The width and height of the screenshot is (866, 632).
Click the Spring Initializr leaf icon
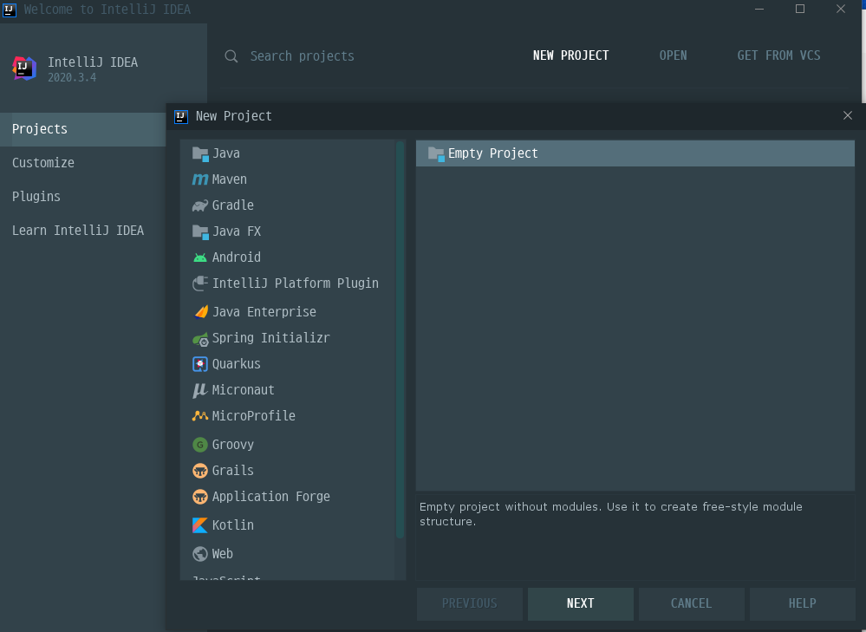click(200, 339)
